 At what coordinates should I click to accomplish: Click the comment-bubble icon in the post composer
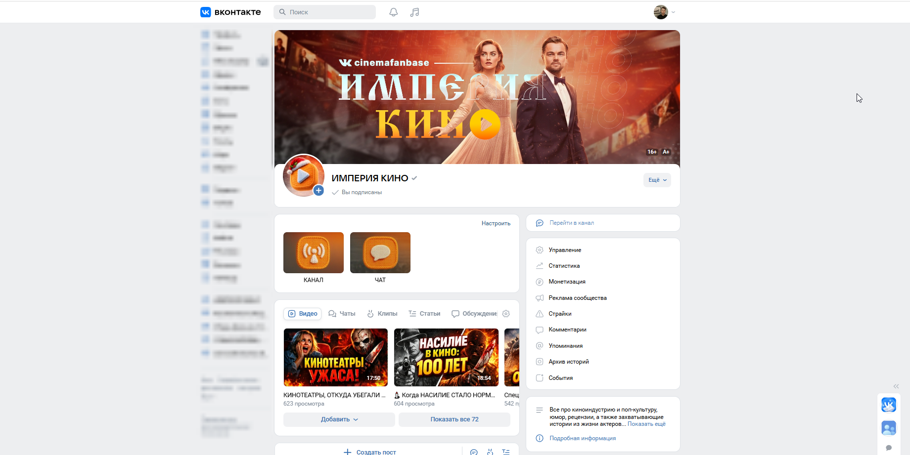(474, 452)
